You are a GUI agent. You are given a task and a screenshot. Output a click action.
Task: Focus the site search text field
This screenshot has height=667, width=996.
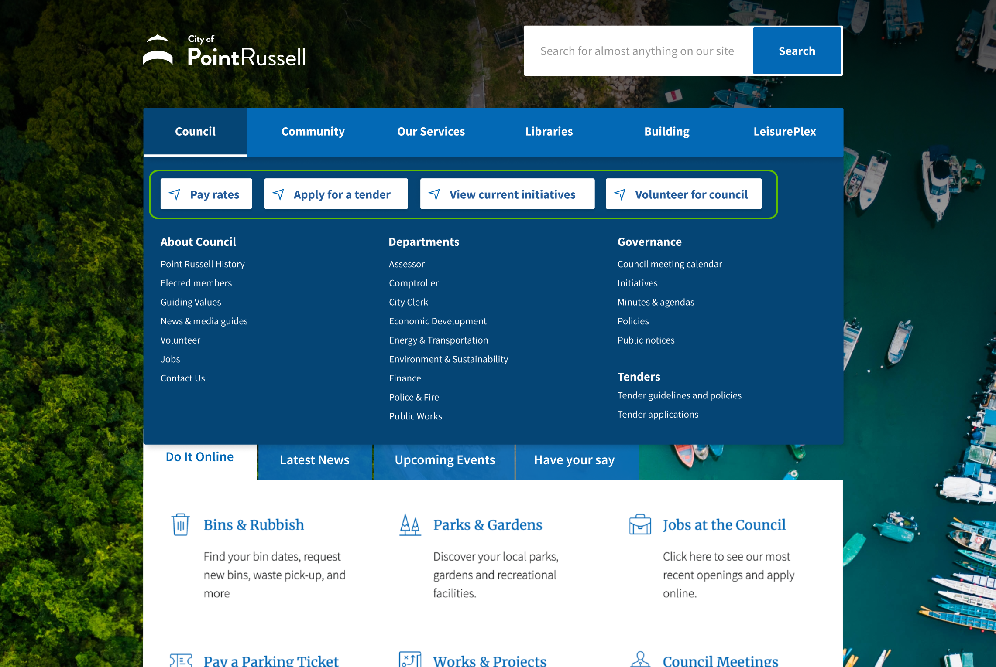point(637,51)
